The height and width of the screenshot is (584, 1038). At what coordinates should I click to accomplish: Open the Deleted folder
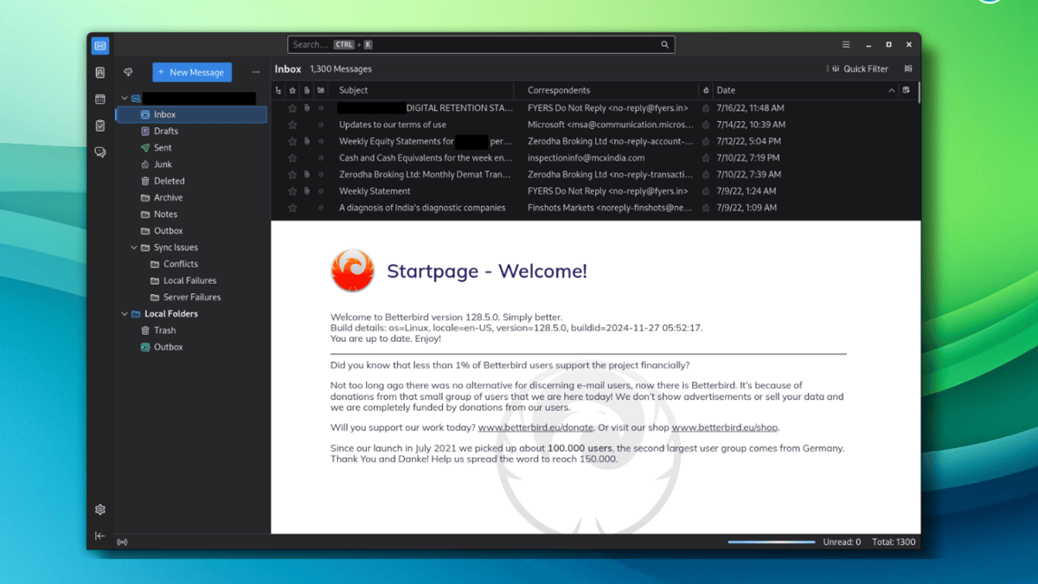pyautogui.click(x=191, y=181)
